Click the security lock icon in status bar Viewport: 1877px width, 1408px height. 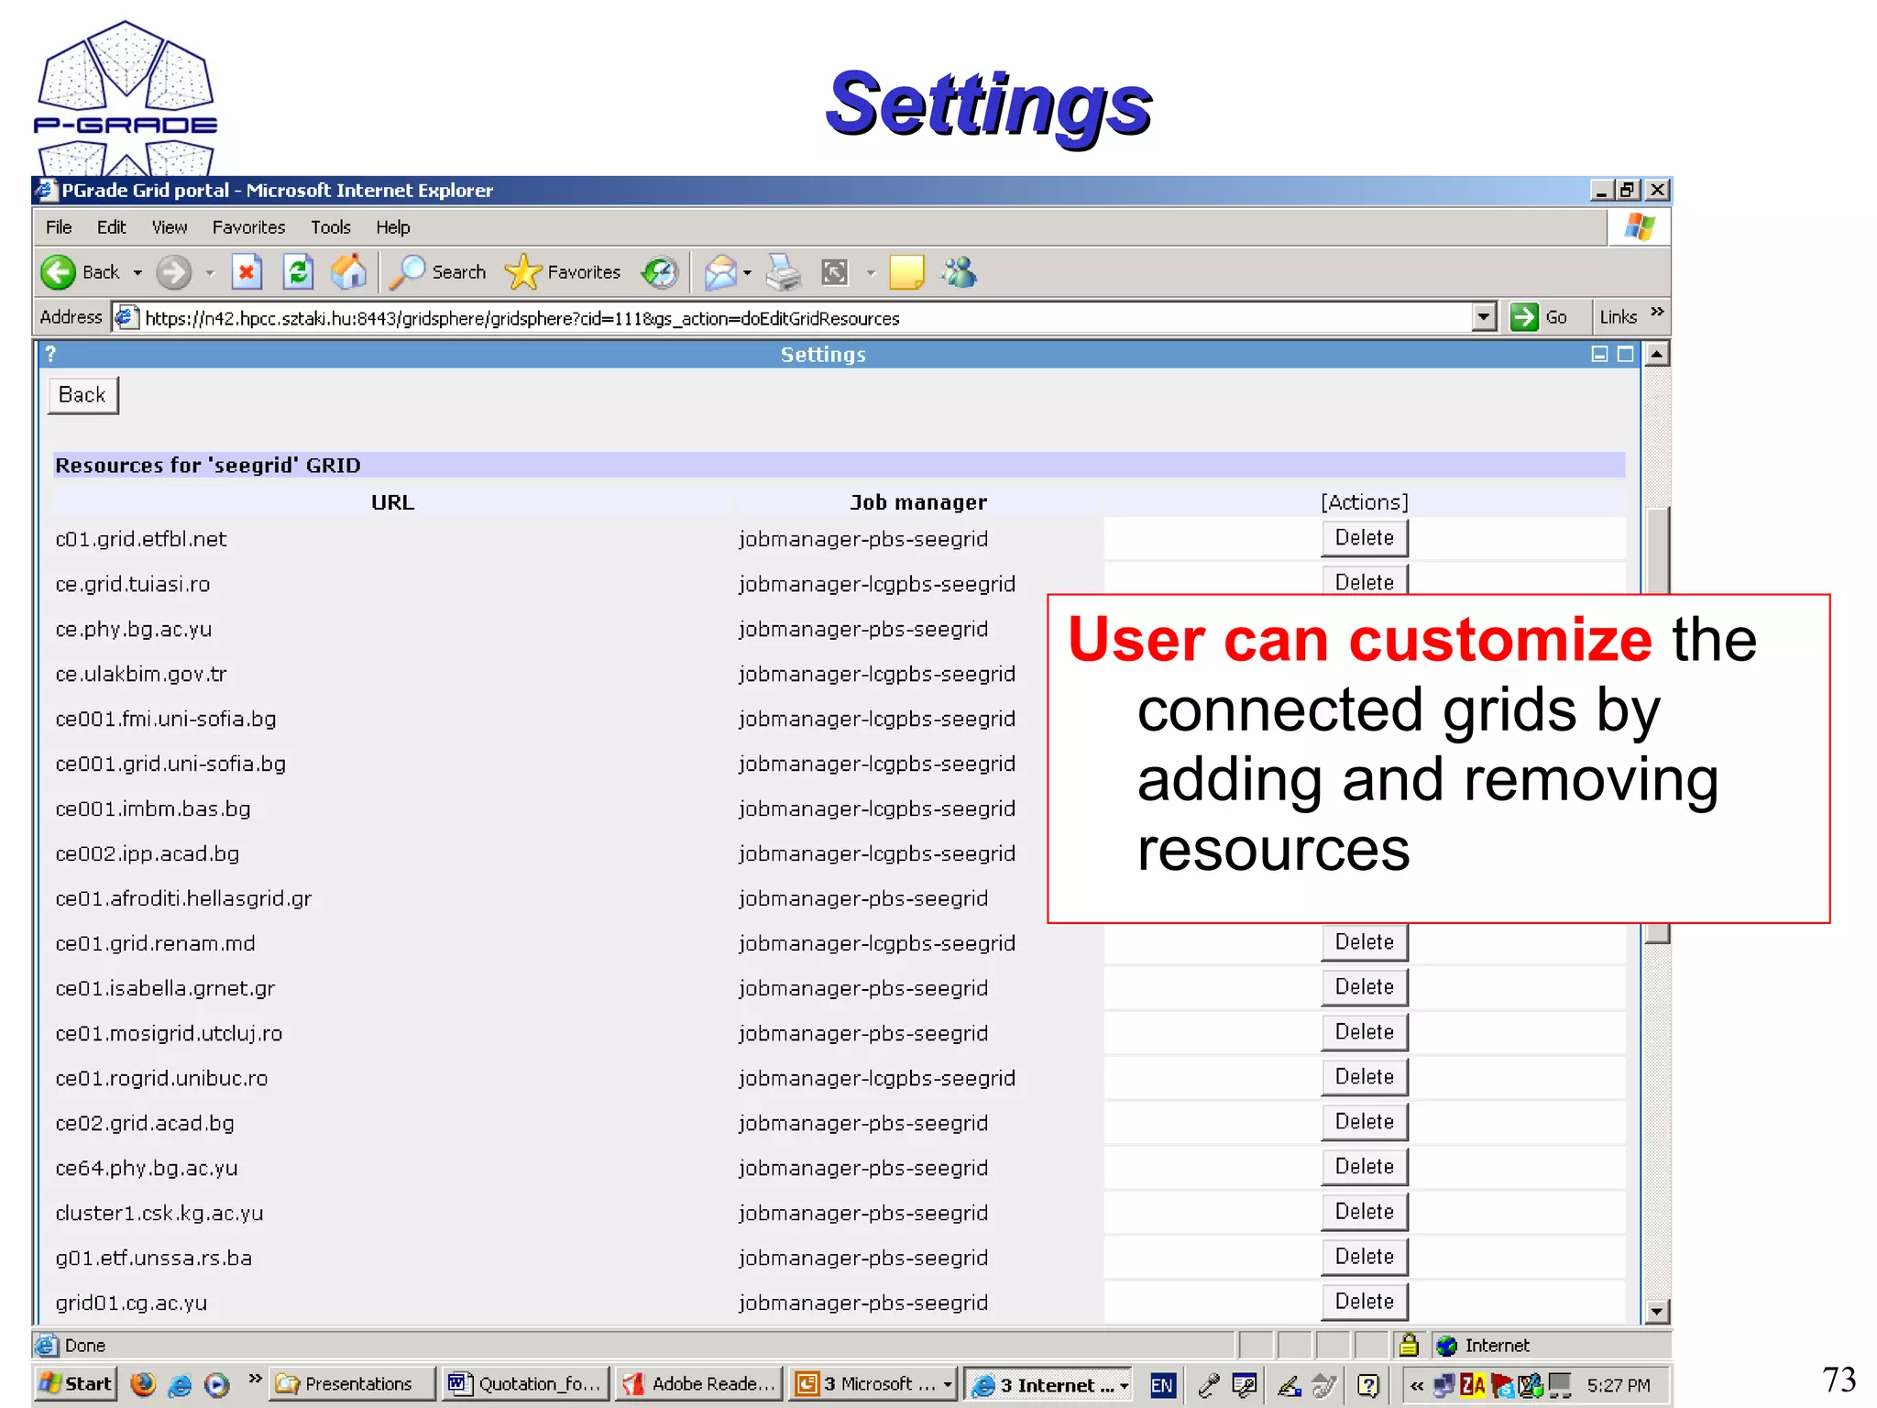pyautogui.click(x=1409, y=1345)
